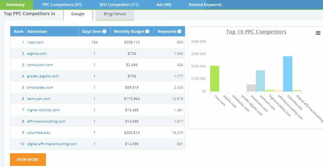Open the Ads (90) tab
Viewport: 323px width, 167px height.
[x=164, y=5]
